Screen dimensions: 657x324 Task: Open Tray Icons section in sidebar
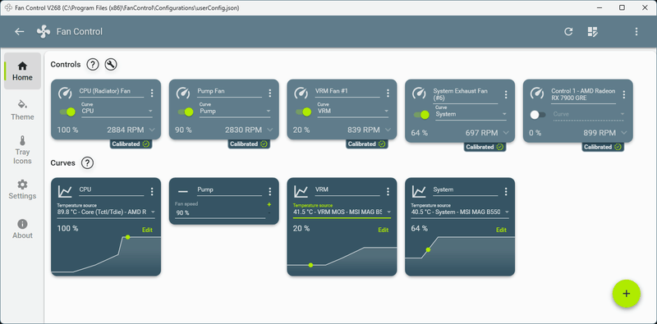[x=22, y=150]
